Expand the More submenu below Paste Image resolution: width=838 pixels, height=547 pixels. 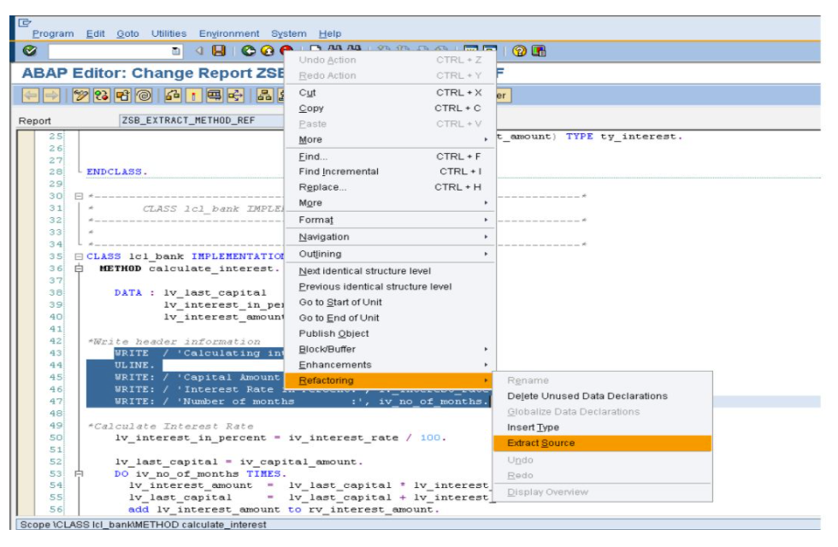click(390, 139)
